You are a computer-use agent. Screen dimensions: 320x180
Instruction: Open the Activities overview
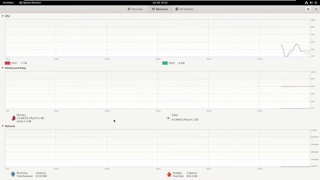[8, 2]
